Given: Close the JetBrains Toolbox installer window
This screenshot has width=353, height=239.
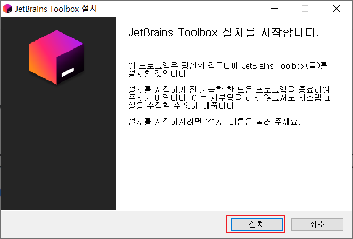Looking at the screenshot, I should pyautogui.click(x=337, y=9).
